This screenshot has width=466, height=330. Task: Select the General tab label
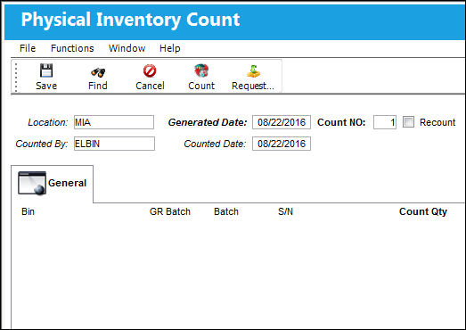point(67,183)
